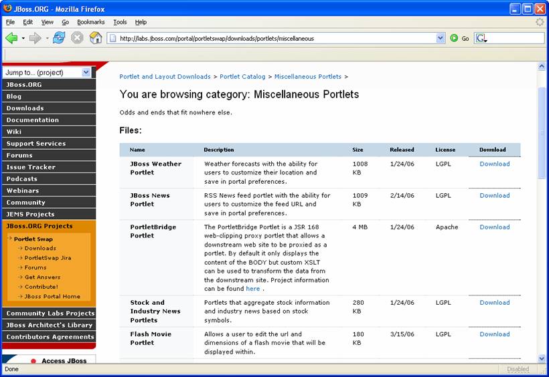549x377 pixels.
Task: Download the PortletBridge Portlet
Action: (494, 227)
